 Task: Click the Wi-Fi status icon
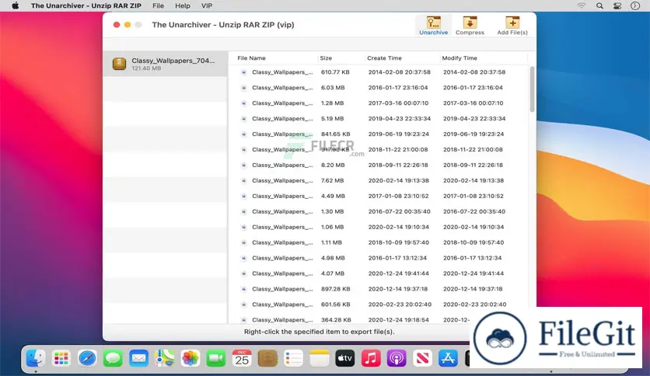coord(582,5)
